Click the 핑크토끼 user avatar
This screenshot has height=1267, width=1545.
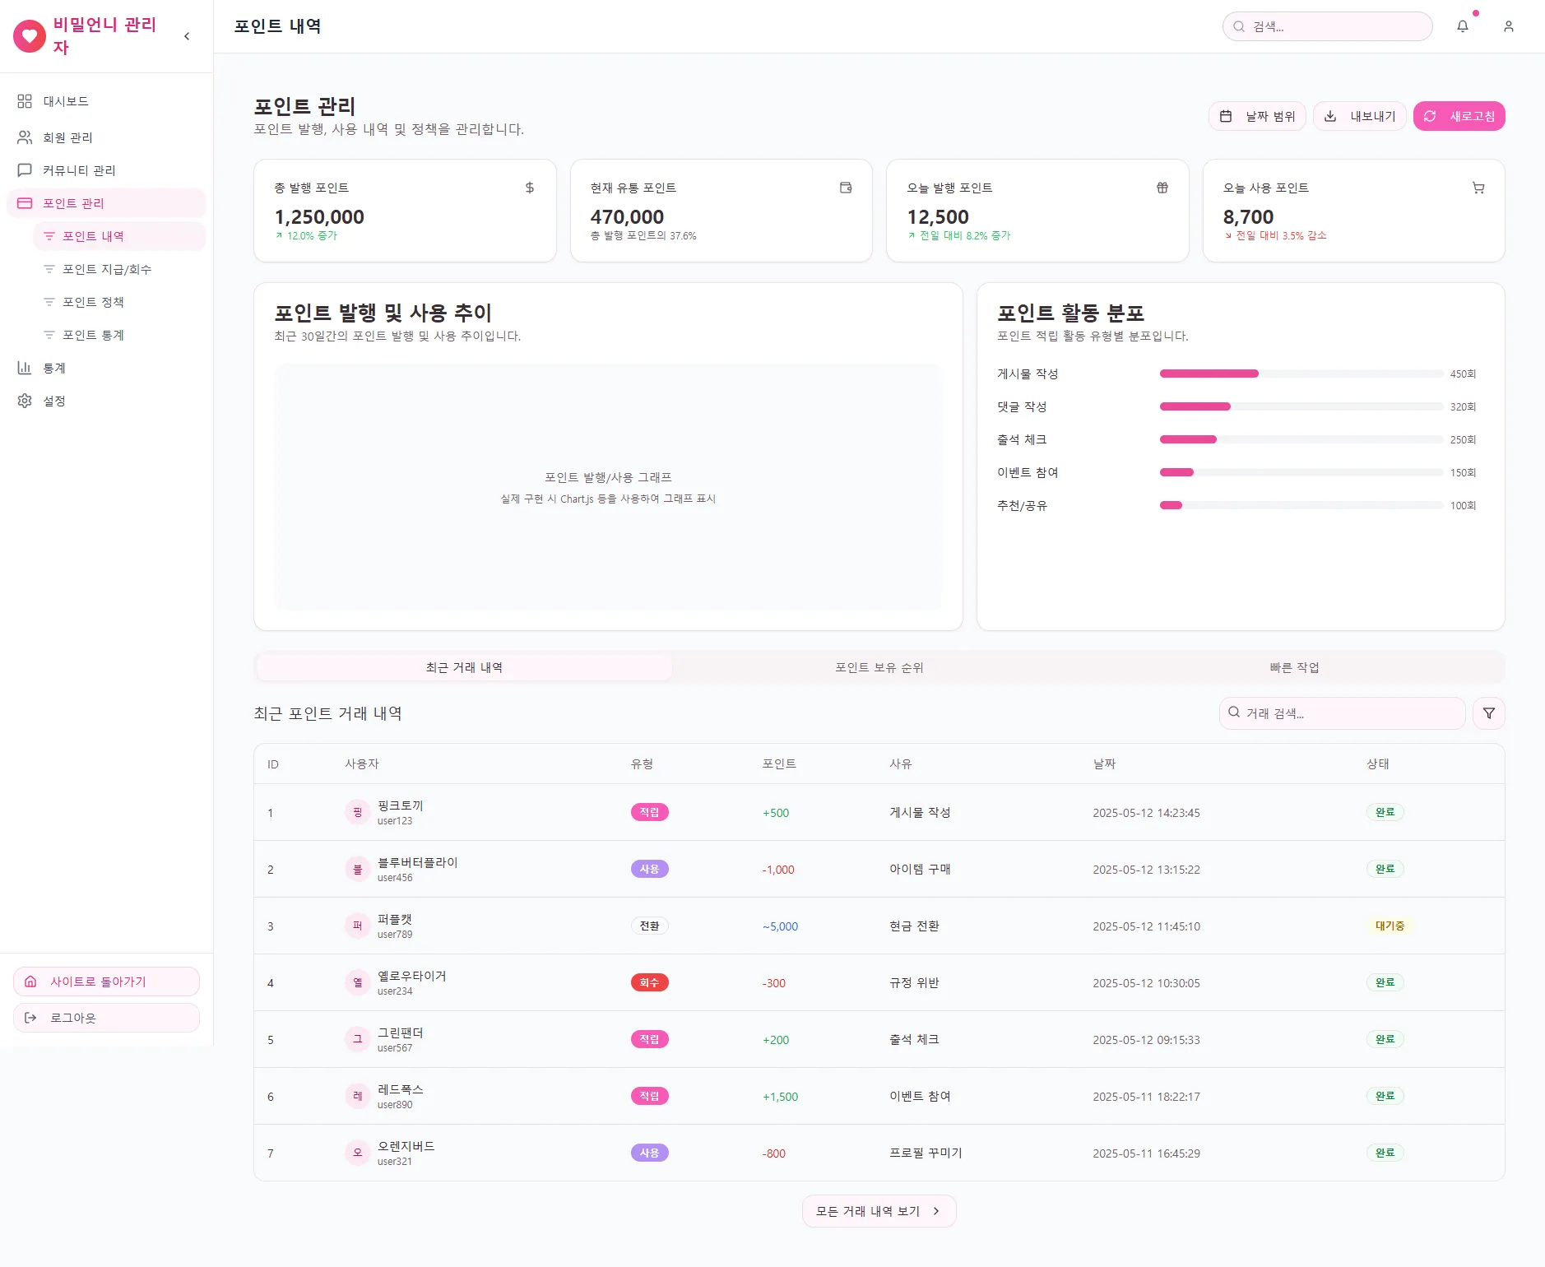pyautogui.click(x=358, y=812)
